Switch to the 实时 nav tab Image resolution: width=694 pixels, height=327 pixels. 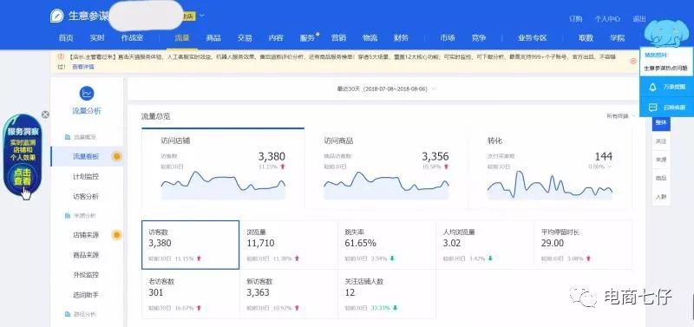tap(97, 38)
